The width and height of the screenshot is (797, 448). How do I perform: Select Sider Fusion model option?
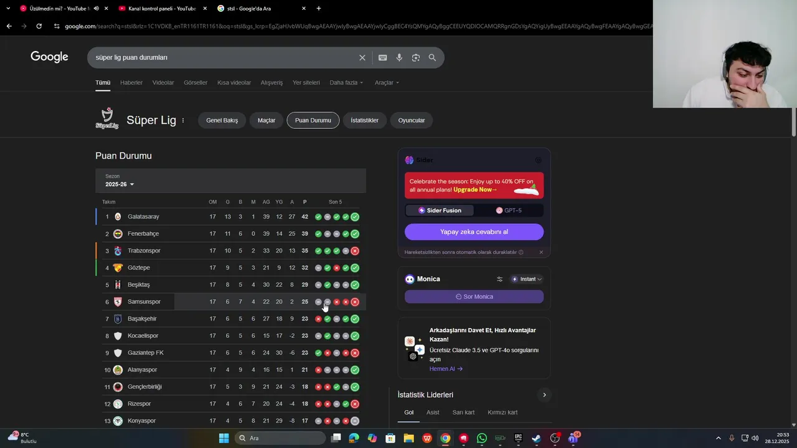click(x=440, y=210)
